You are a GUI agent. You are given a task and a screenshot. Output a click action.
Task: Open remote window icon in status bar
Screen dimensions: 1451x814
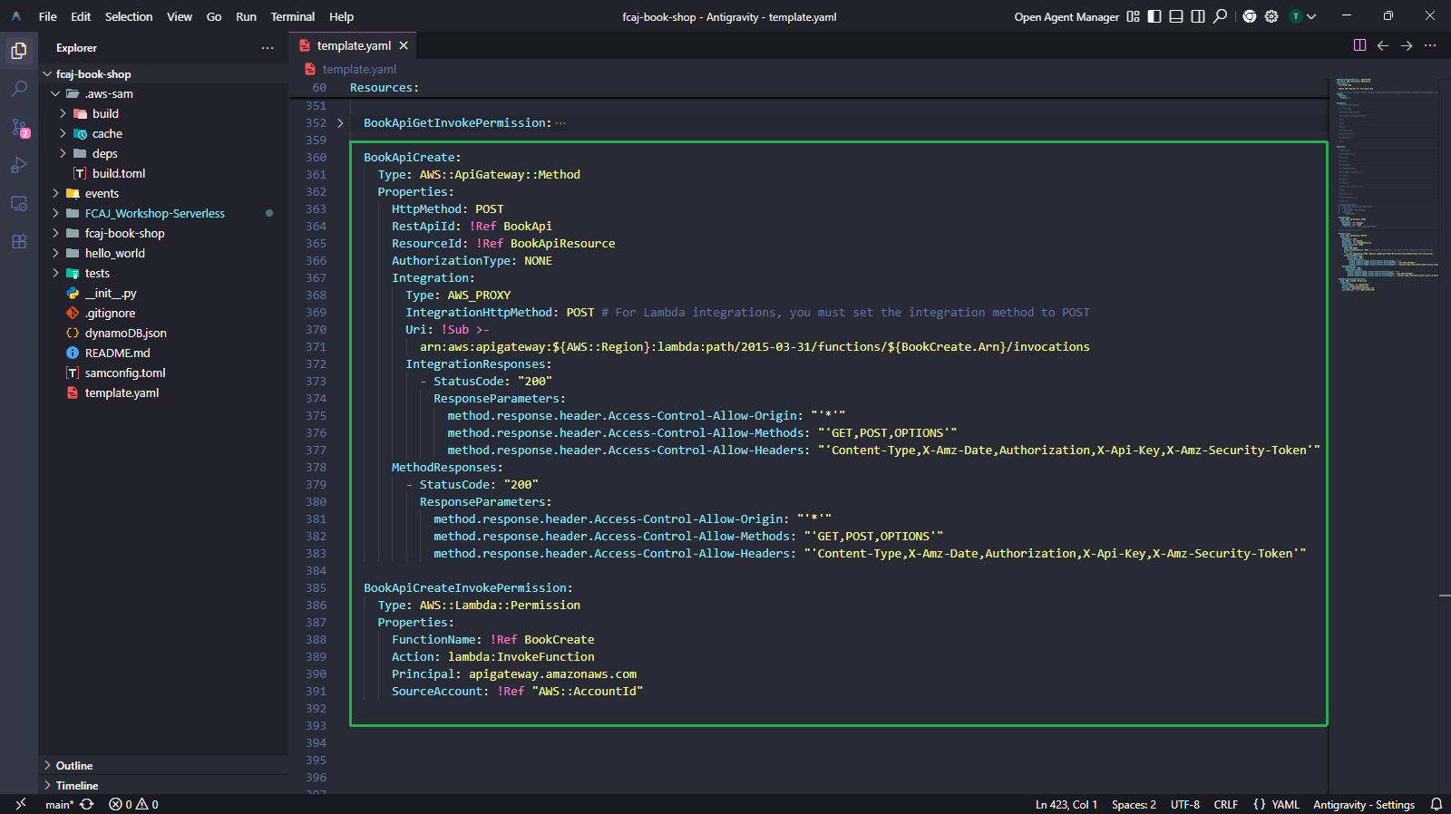point(21,804)
